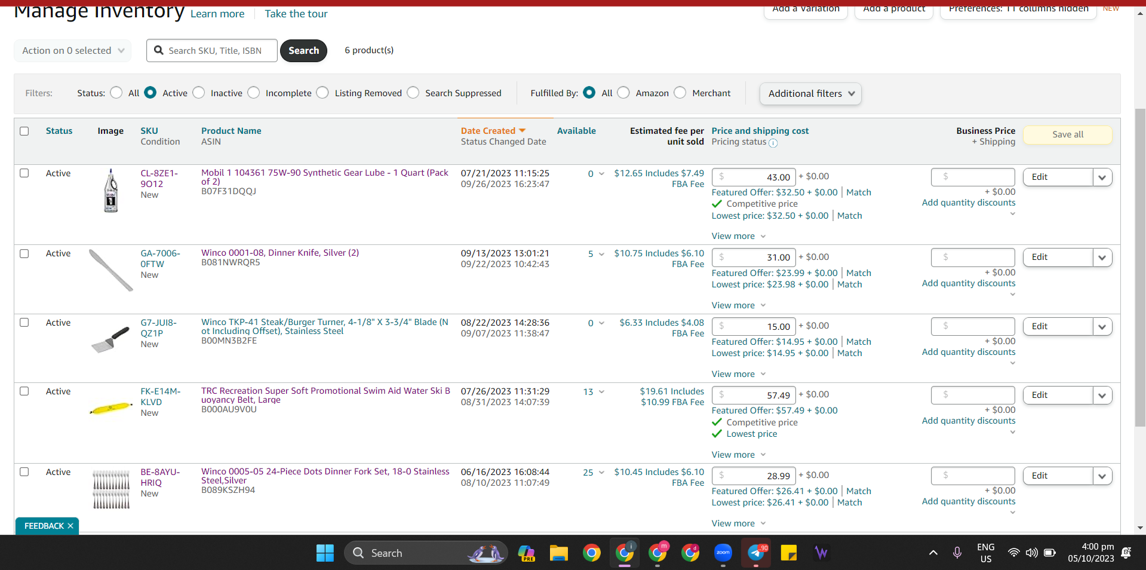Screen dimensions: 1146x570
Task: Click the sort arrow next to Date Created
Action: (522, 130)
